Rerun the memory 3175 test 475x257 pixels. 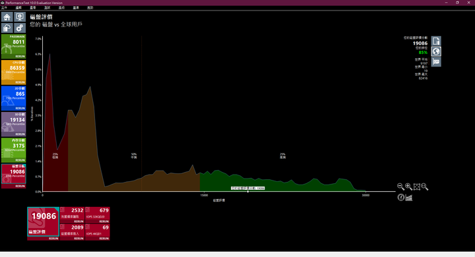20,160
